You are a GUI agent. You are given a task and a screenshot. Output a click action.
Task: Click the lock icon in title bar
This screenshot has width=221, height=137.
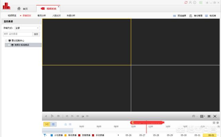point(207,3)
